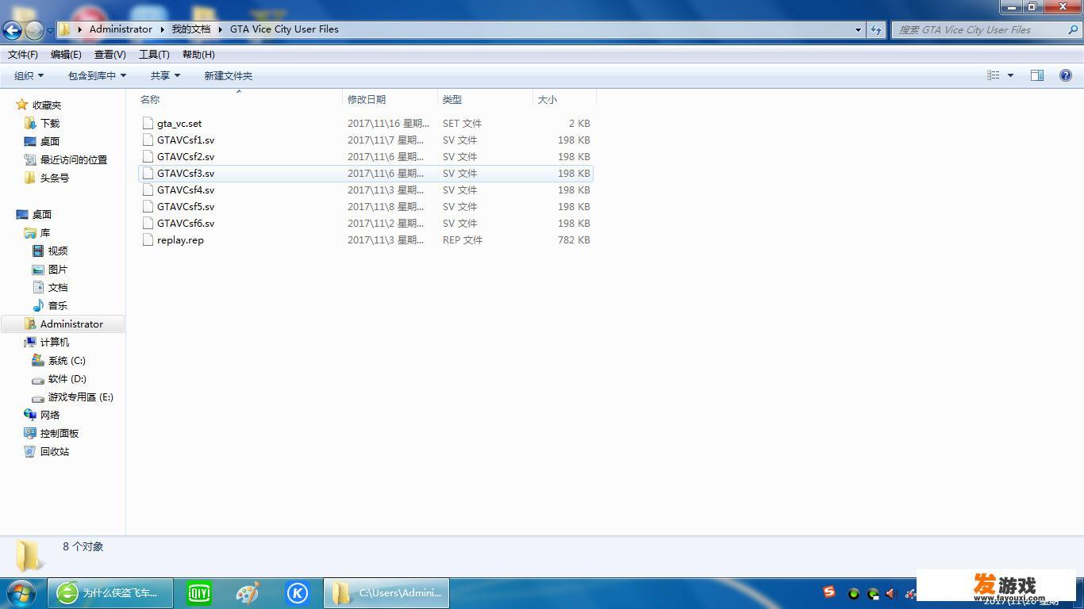1084x609 pixels.
Task: Expand the chevron after 我的文档 breadcrumb
Action: point(221,29)
